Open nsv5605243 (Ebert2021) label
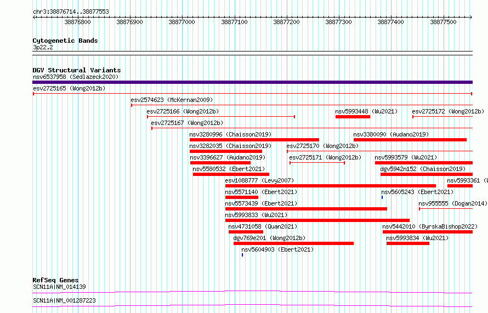 click(x=417, y=192)
